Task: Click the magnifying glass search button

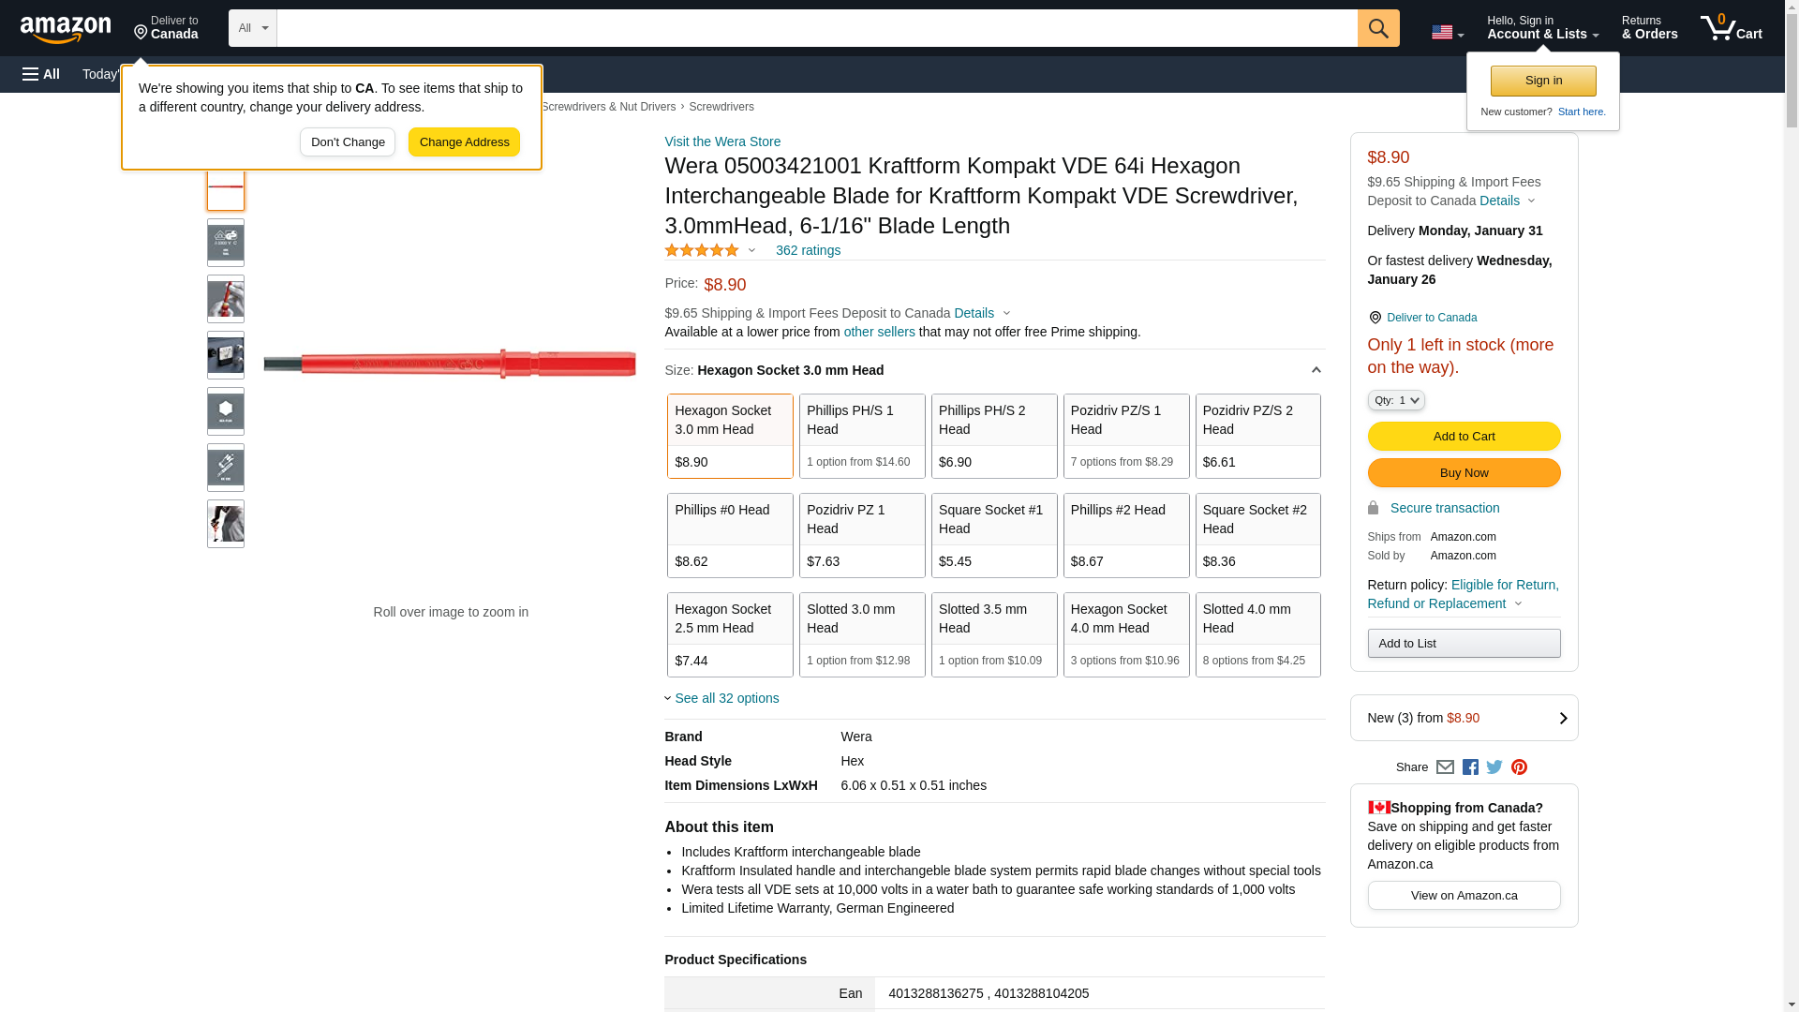Action: pos(1377,28)
